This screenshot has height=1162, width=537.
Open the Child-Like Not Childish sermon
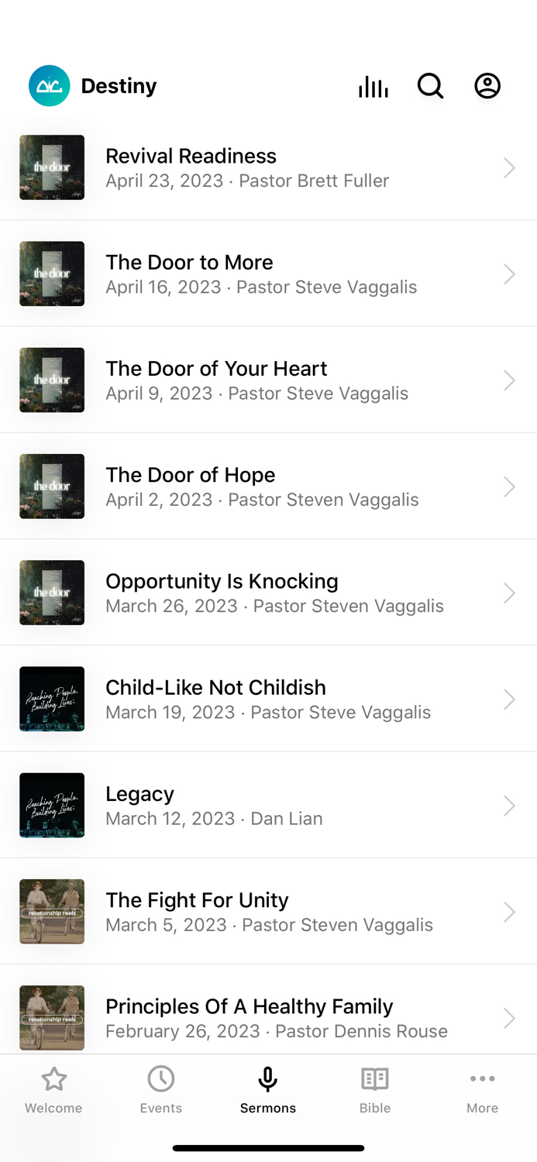tap(268, 699)
